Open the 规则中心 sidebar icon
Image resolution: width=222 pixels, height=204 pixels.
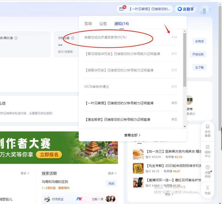pos(207,151)
